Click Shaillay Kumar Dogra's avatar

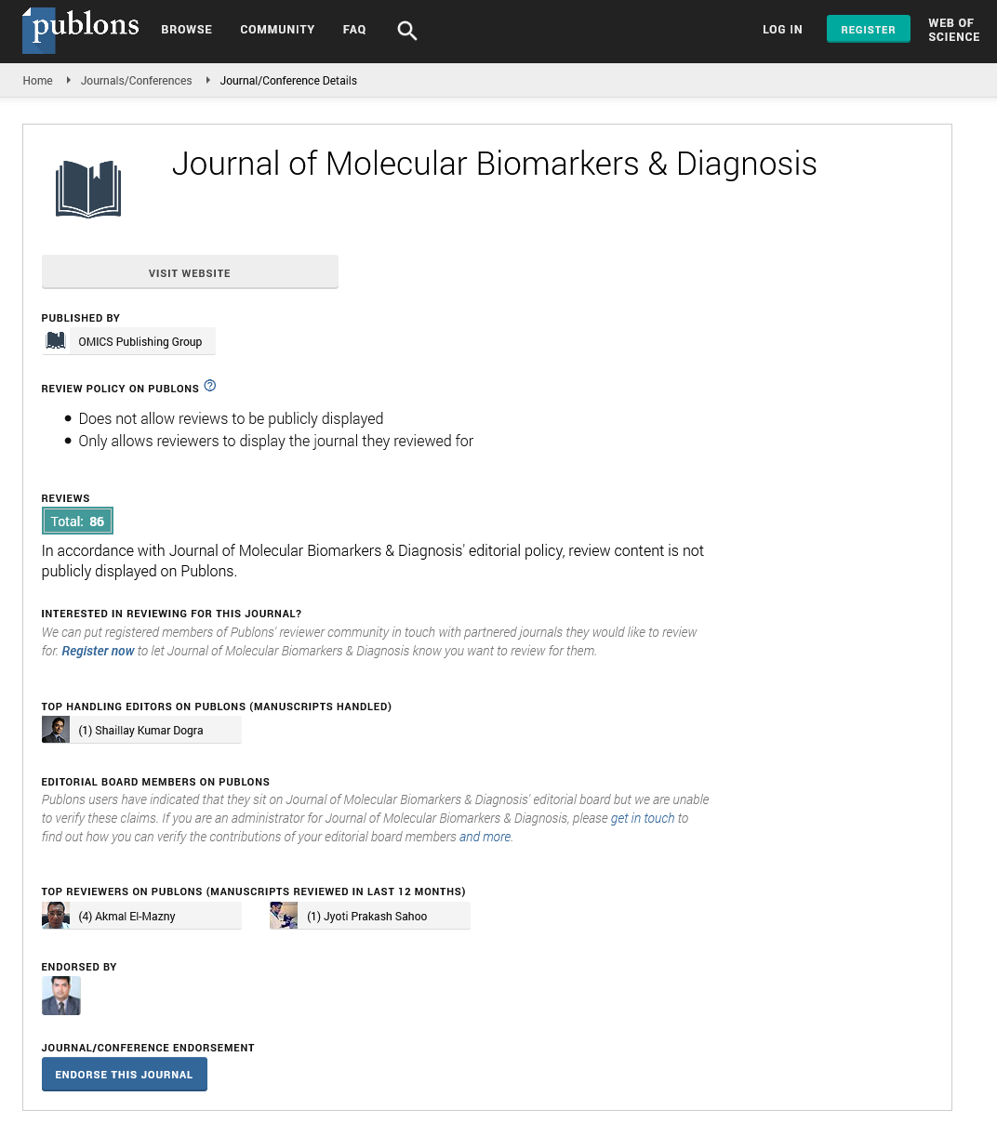[56, 730]
